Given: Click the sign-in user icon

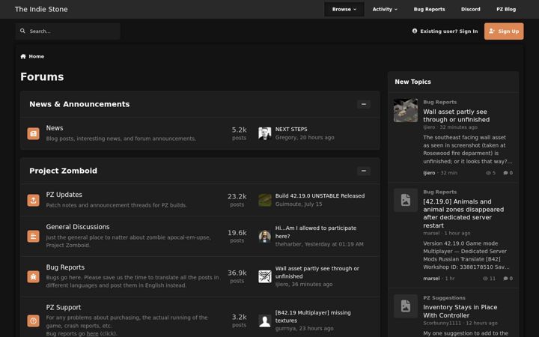Looking at the screenshot, I should click(x=415, y=31).
